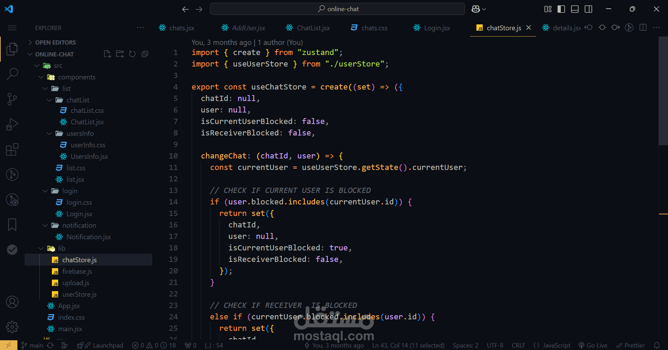This screenshot has height=350, width=668.
Task: Click Go Live in status bar
Action: click(593, 345)
